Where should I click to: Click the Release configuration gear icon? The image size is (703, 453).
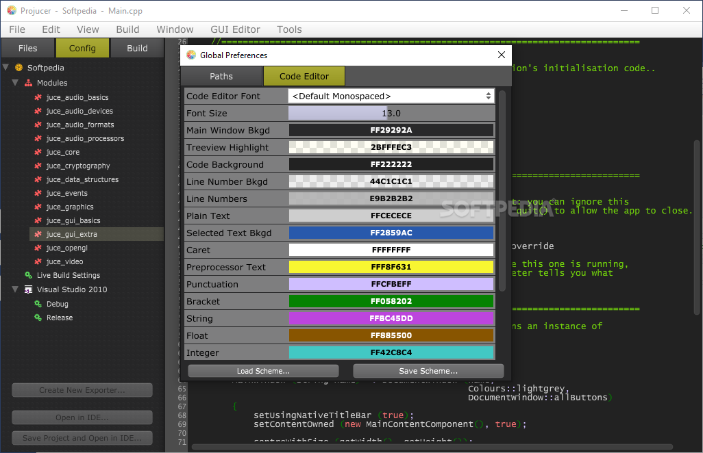(38, 318)
